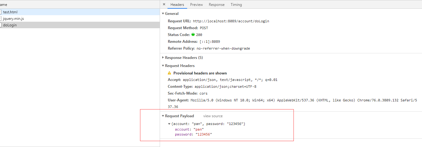Select the jquery.min.js request
The width and height of the screenshot is (422, 147).
click(x=13, y=19)
